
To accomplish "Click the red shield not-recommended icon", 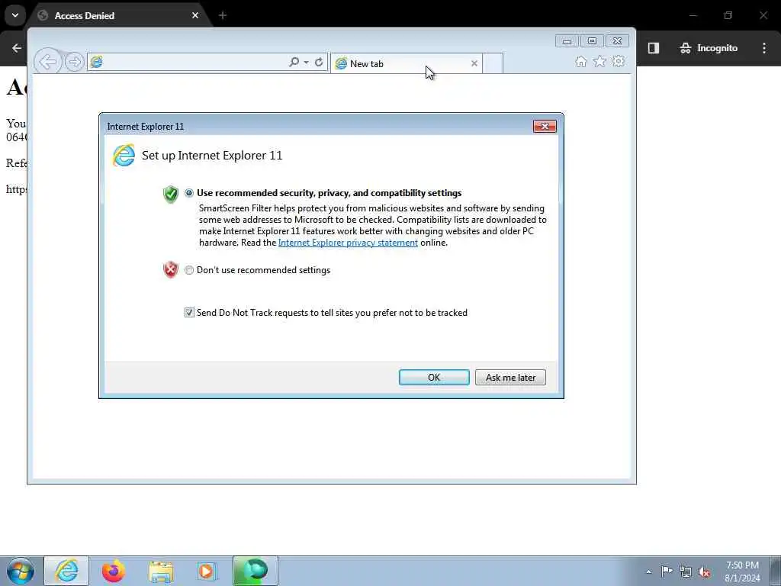I will [170, 269].
